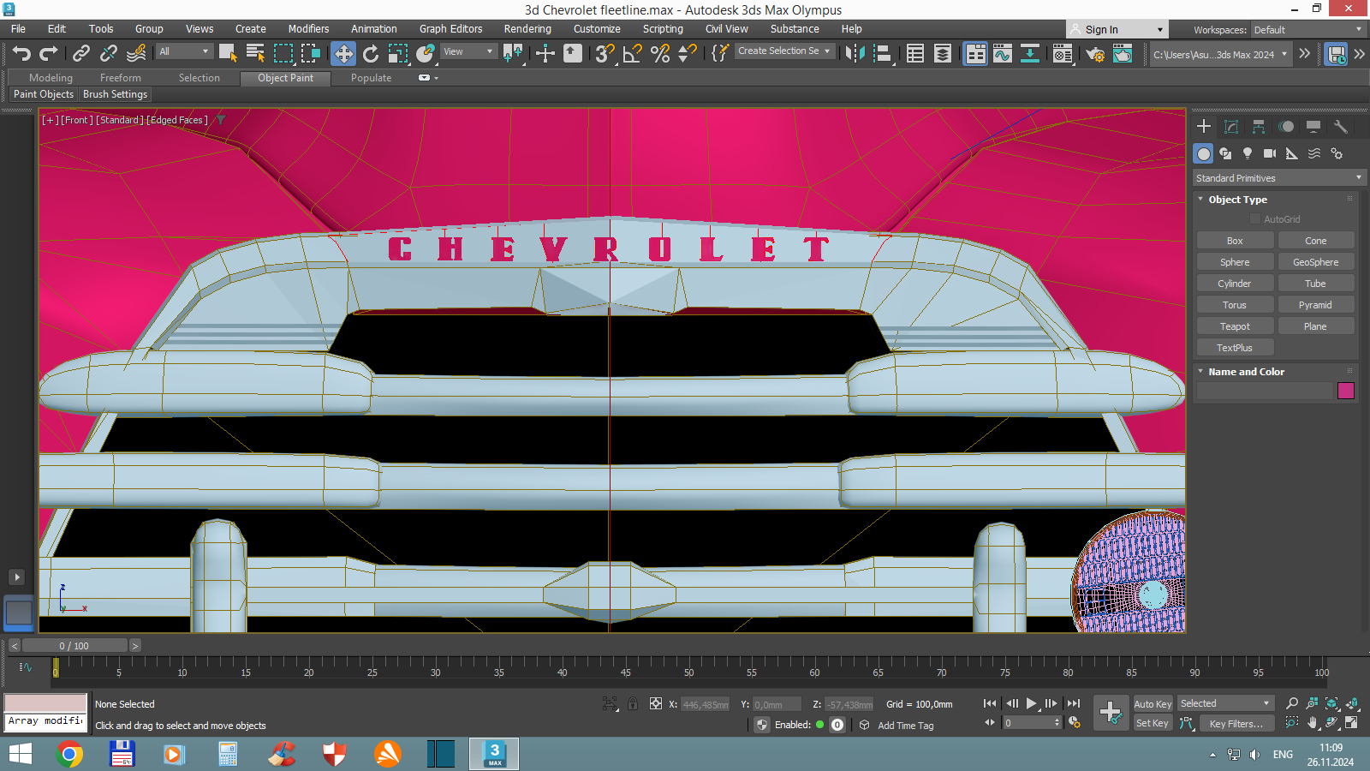Activate the Select and Scale tool
This screenshot has width=1370, height=771.
(398, 54)
